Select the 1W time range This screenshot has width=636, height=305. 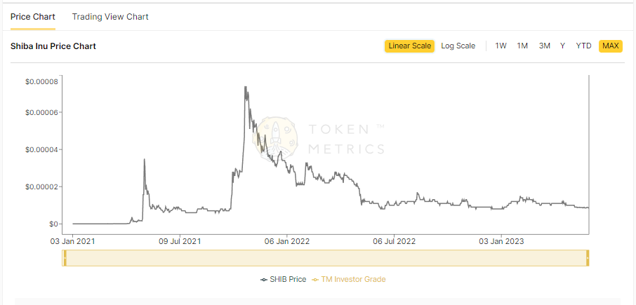[x=501, y=46]
